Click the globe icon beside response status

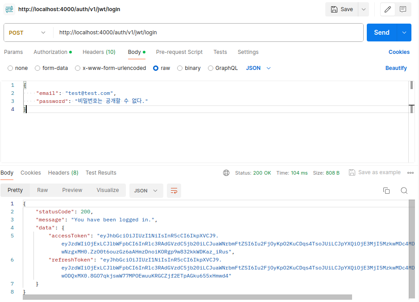click(226, 172)
